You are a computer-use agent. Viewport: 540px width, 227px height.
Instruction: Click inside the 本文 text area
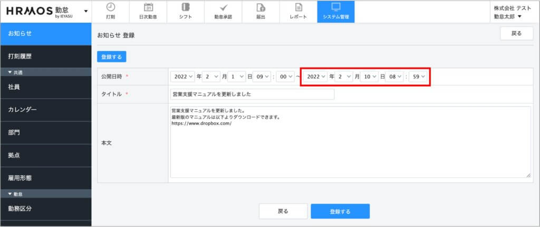tap(350, 142)
